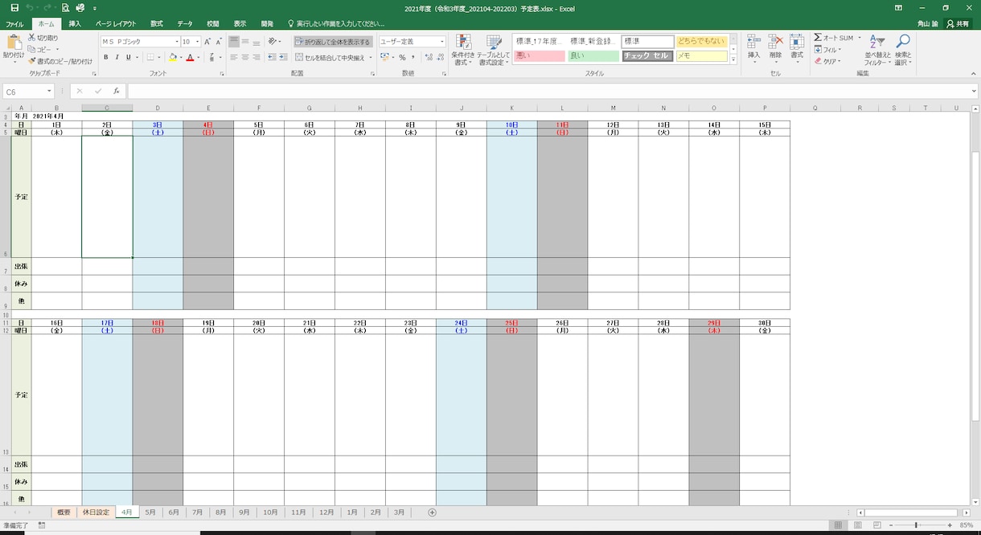Open the font name dropdown (MS Pゴシック)

coord(176,42)
